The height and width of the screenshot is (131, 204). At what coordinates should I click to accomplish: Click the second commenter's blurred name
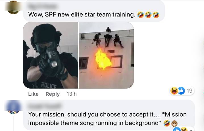coord(45,106)
